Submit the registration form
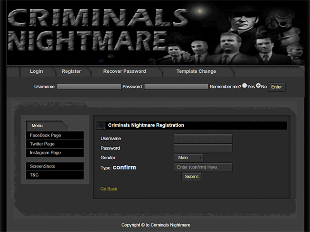The height and width of the screenshot is (232, 310). pos(191,177)
